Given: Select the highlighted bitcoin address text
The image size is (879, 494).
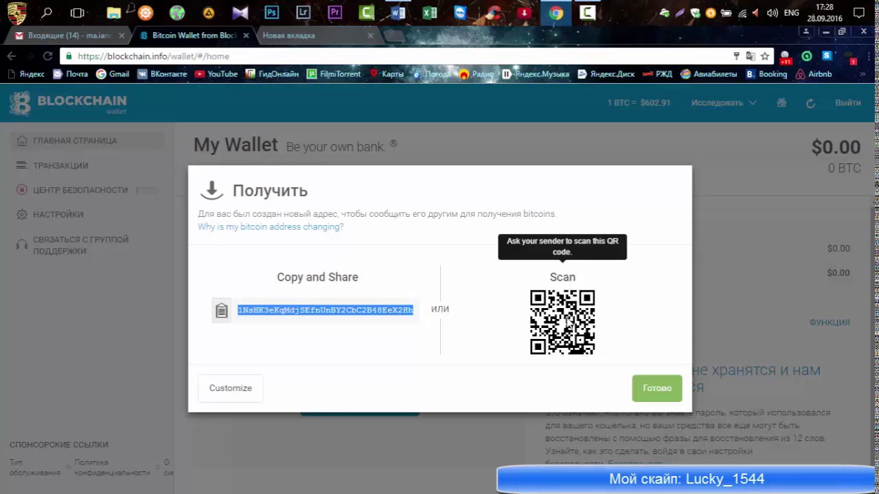Looking at the screenshot, I should [326, 310].
